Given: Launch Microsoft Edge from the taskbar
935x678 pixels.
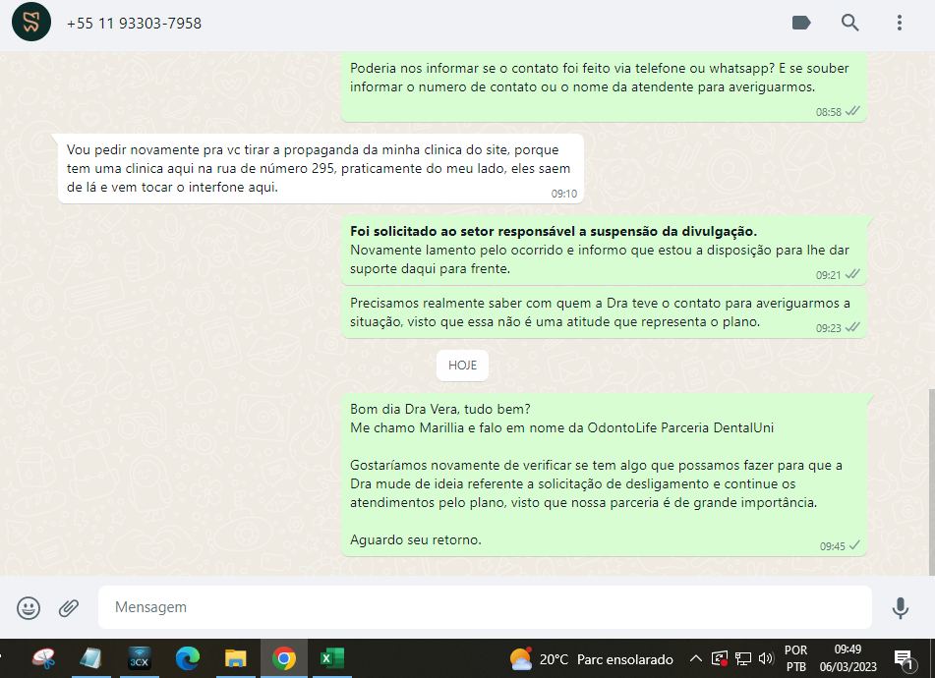Looking at the screenshot, I should click(x=187, y=658).
